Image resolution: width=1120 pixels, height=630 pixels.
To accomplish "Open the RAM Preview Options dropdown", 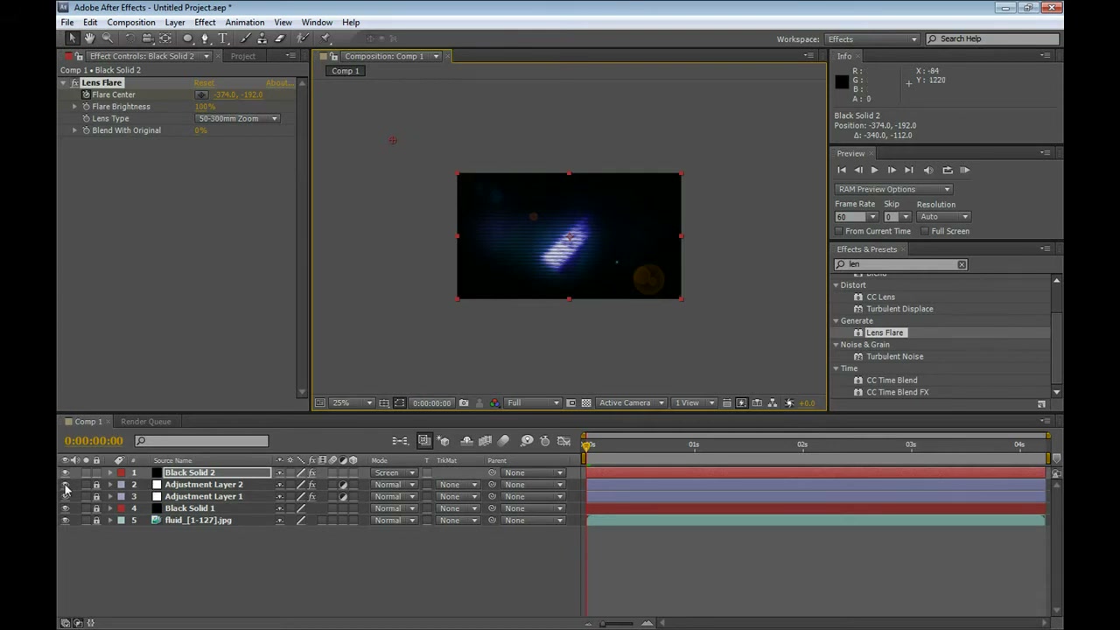I will [x=892, y=189].
